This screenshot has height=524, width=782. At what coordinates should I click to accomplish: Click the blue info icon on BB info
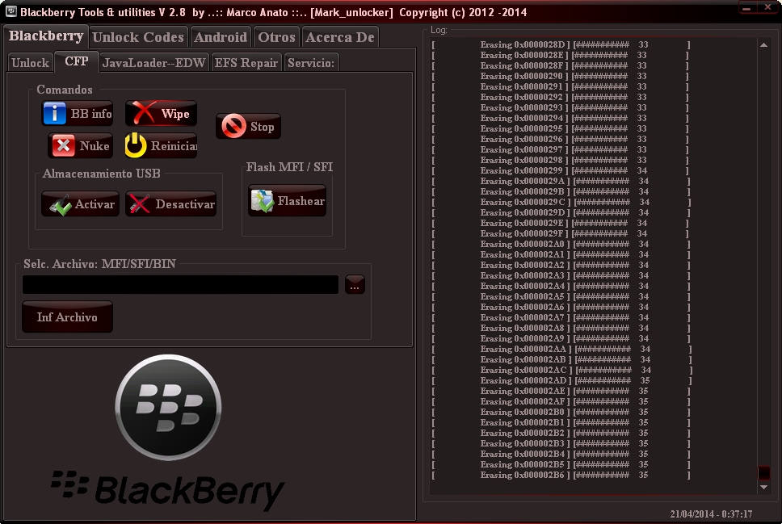pyautogui.click(x=54, y=113)
